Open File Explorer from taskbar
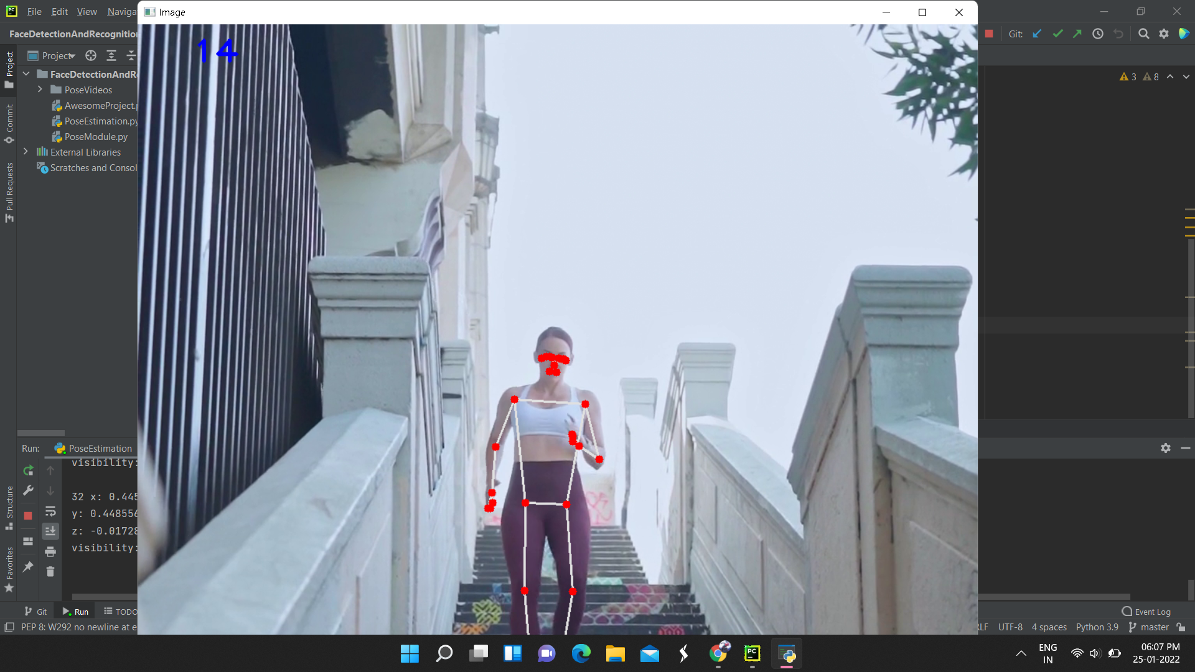Screen dimensions: 1195x672 coord(616,654)
